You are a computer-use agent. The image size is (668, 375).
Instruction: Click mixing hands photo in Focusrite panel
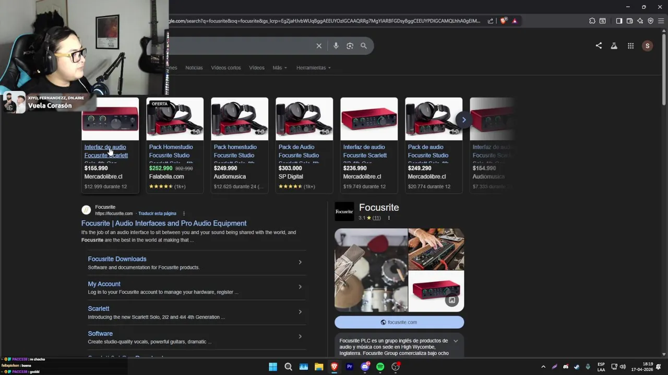[436, 248]
